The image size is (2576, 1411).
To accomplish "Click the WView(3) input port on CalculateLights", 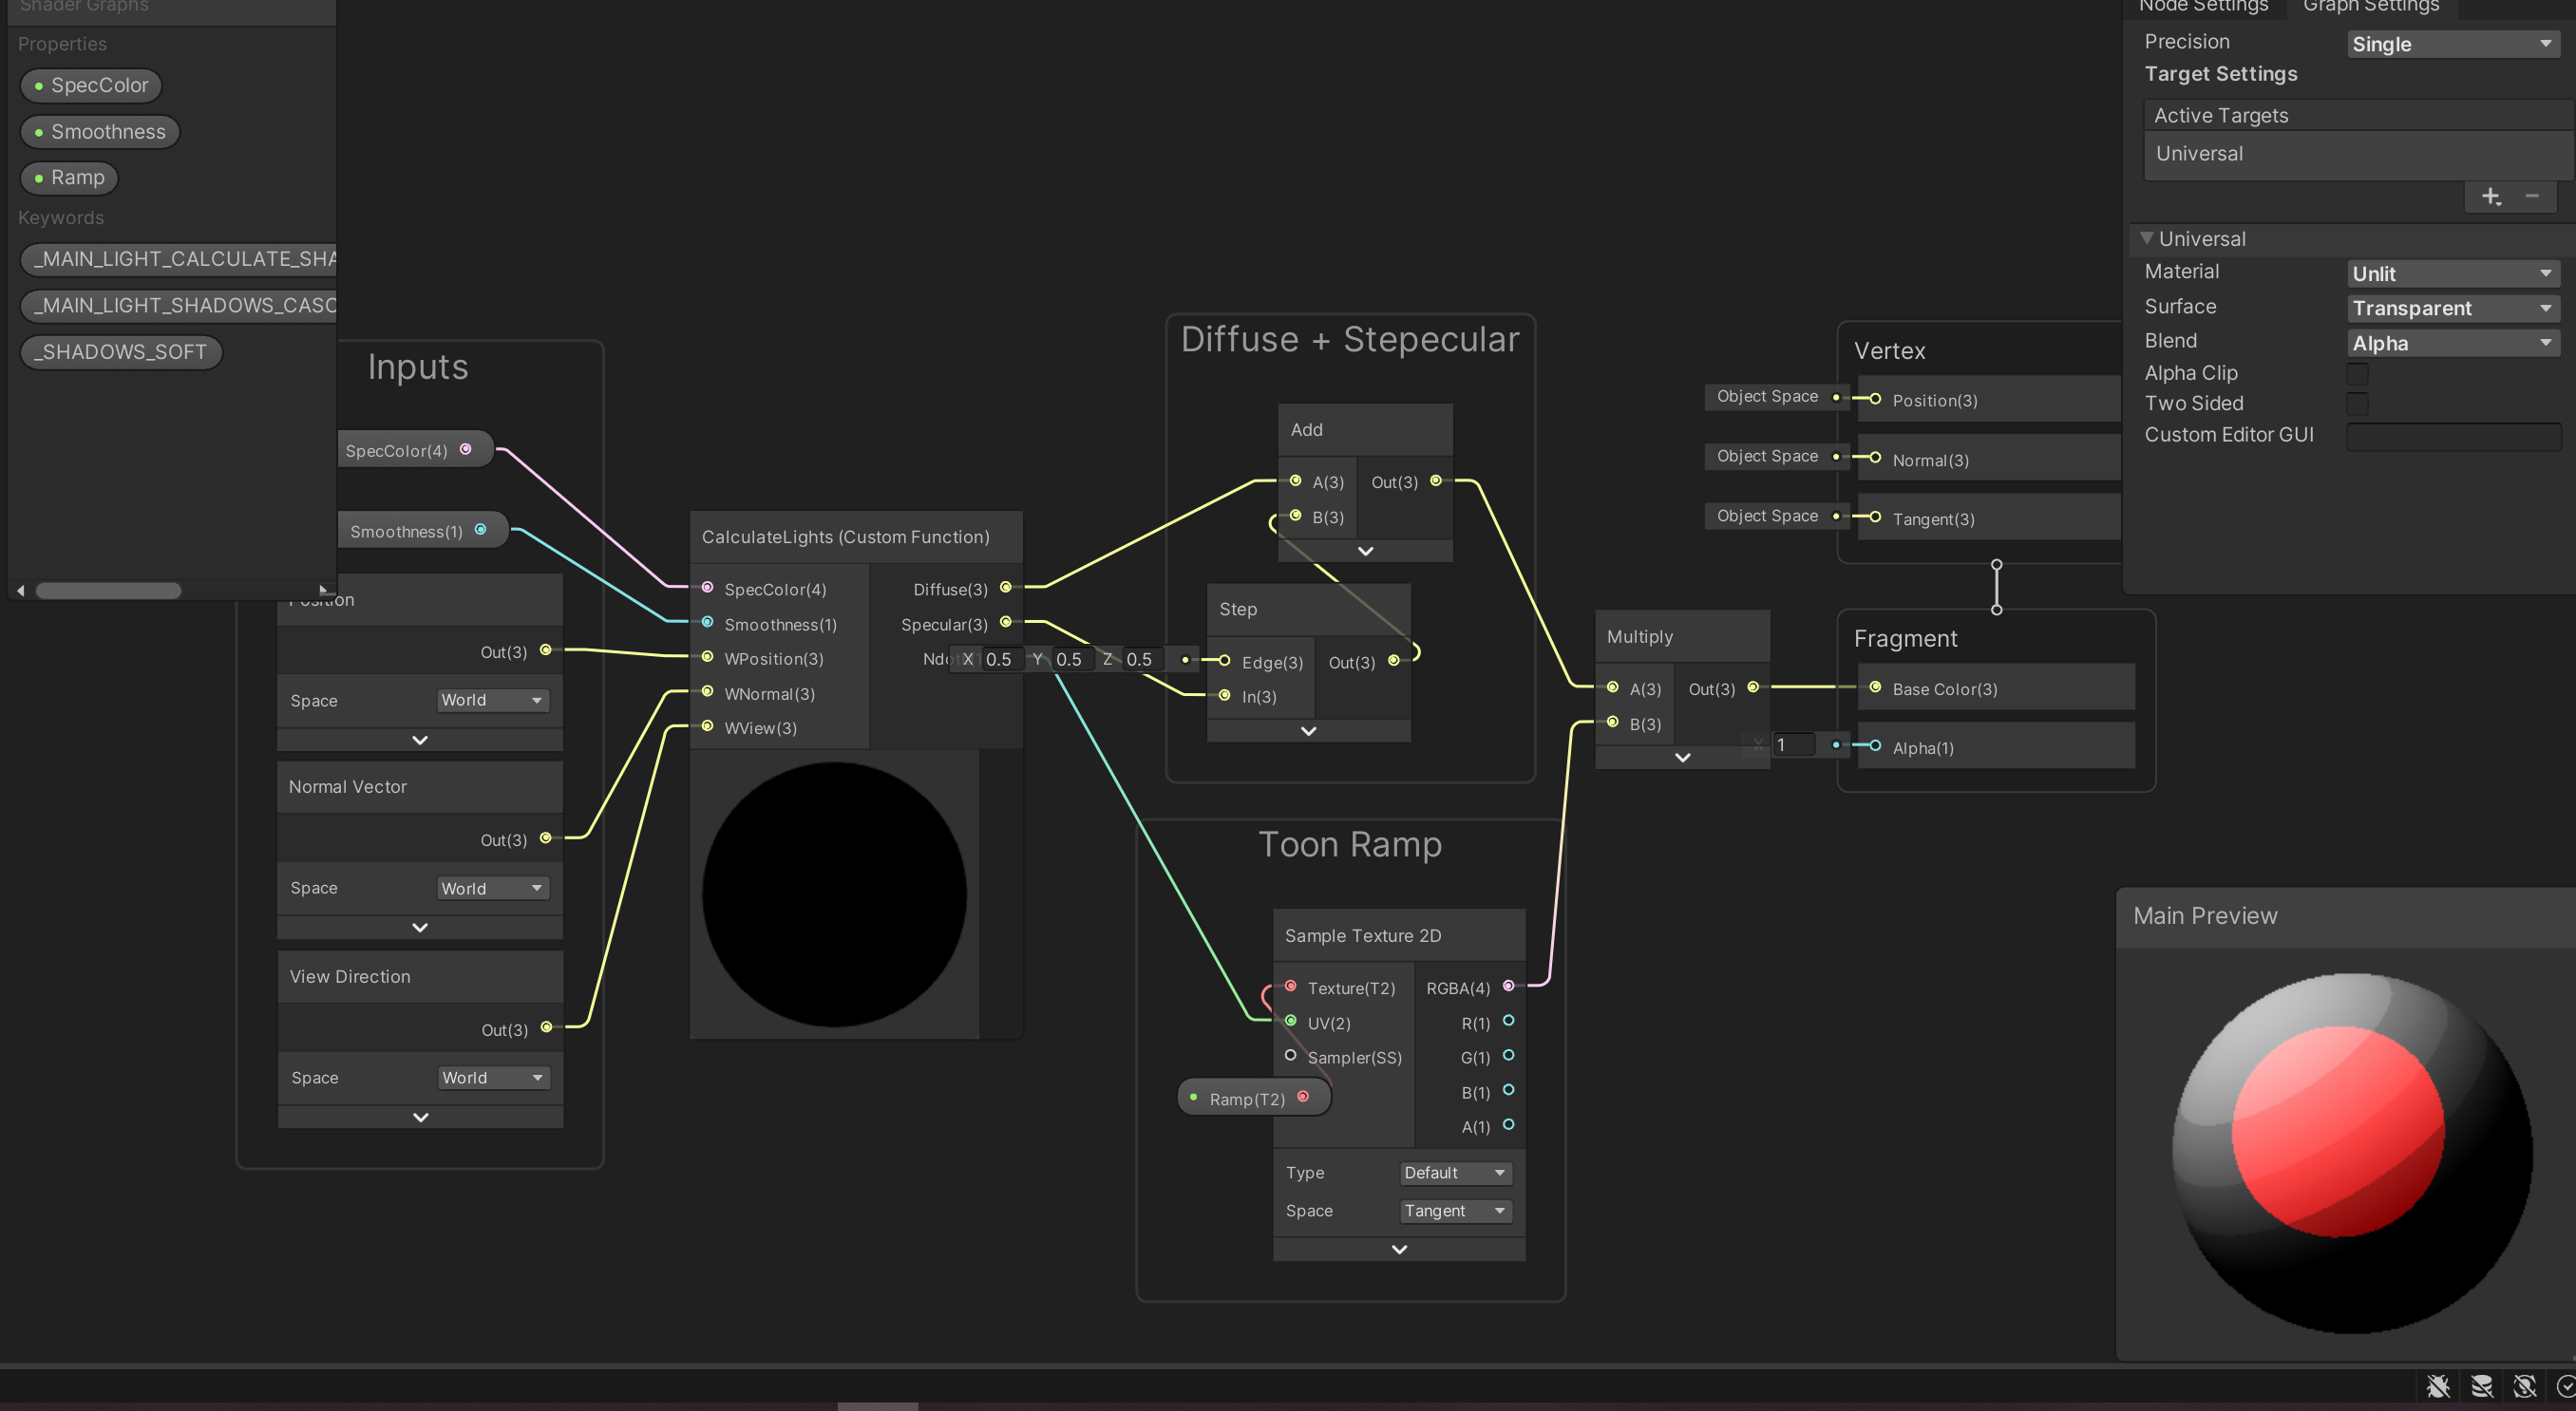I will tap(707, 726).
